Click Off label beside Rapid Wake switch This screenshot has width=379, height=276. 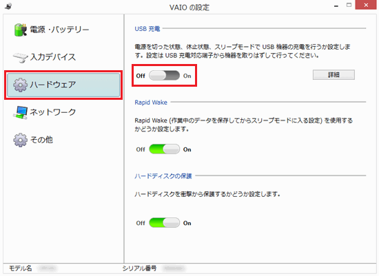(x=141, y=149)
